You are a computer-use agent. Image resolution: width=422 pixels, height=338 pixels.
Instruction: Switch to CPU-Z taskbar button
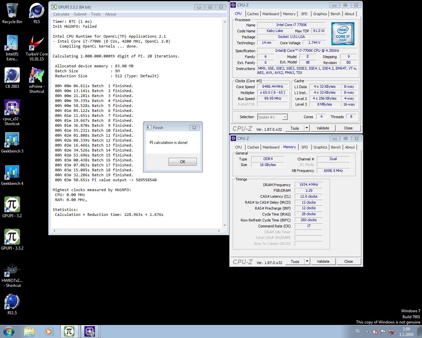90,331
